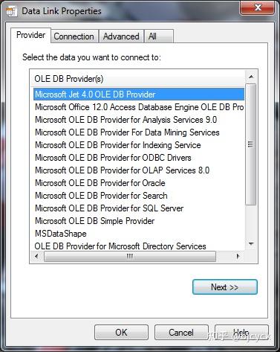Click the horizontal scroll left arrow
Screen dimensions: 280x352
click(x=37, y=256)
